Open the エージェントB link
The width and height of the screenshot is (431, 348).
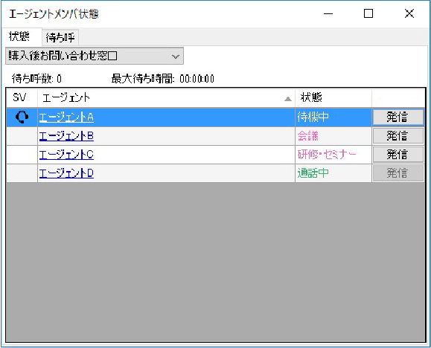pyautogui.click(x=66, y=136)
